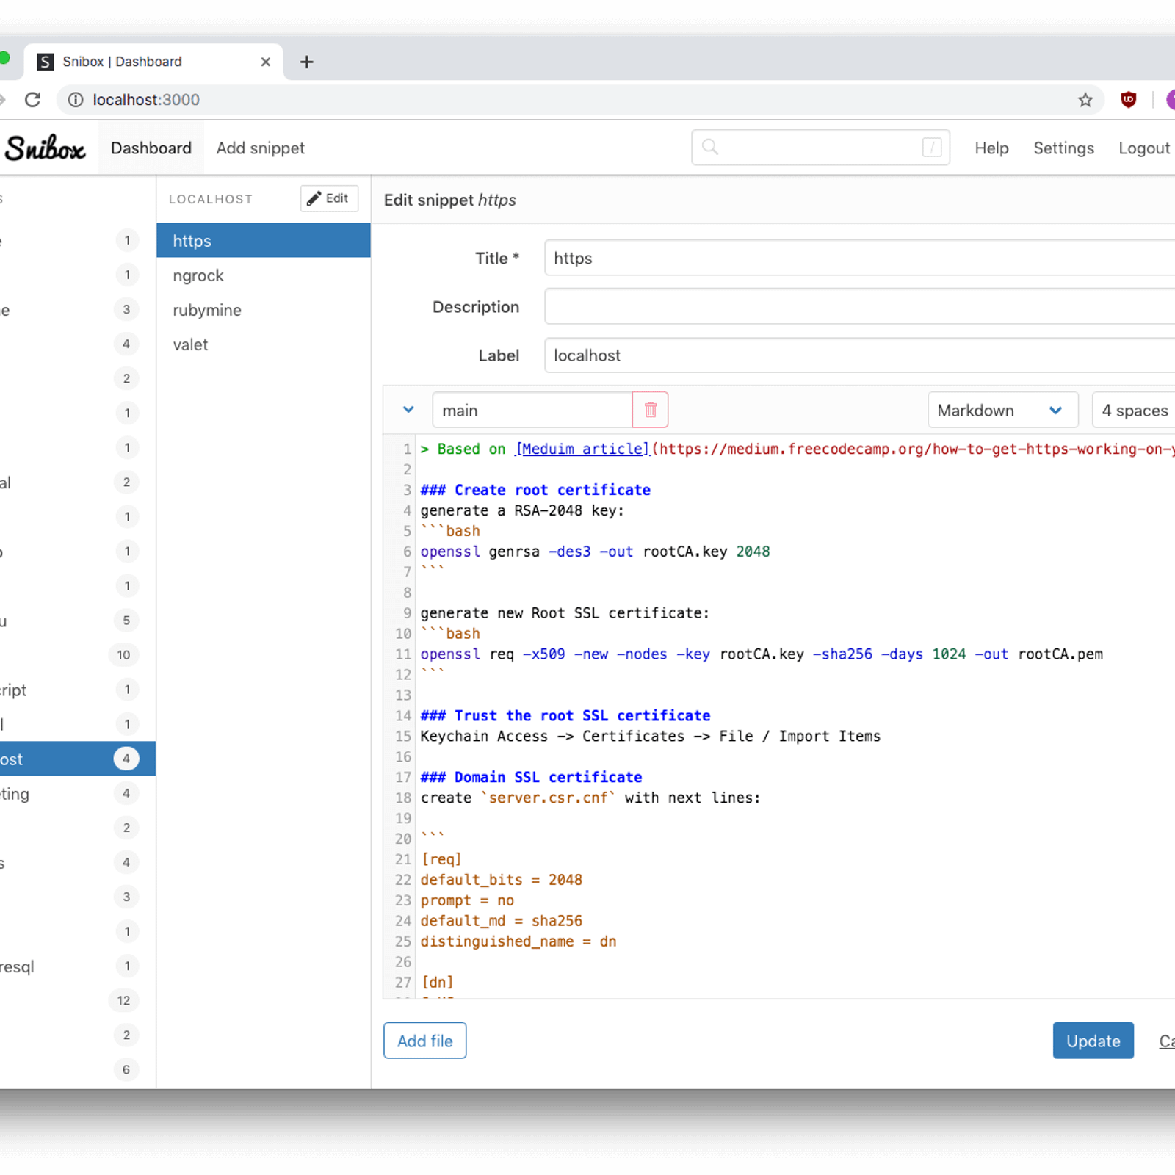Click the 'generate new Root SSL certificate:' line
This screenshot has height=1175, width=1175.
click(x=565, y=613)
